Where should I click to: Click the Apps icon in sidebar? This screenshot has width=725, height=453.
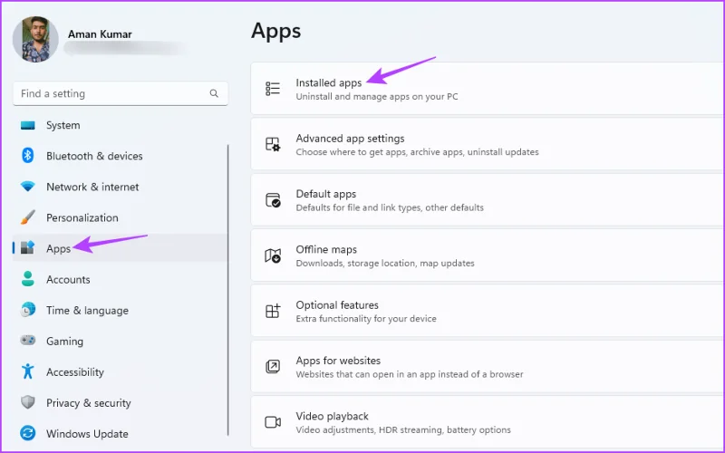pos(28,248)
